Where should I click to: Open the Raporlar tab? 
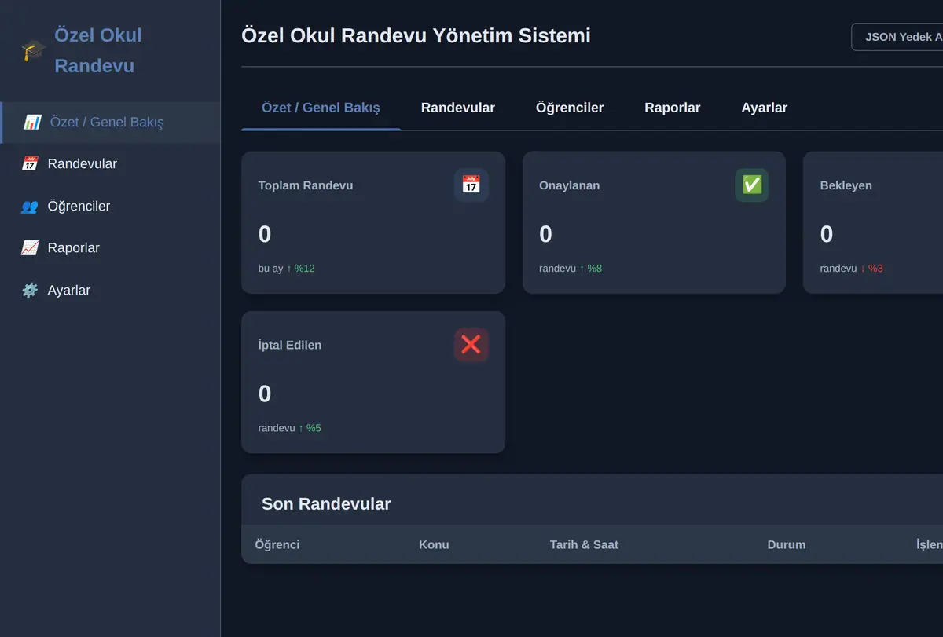[673, 108]
